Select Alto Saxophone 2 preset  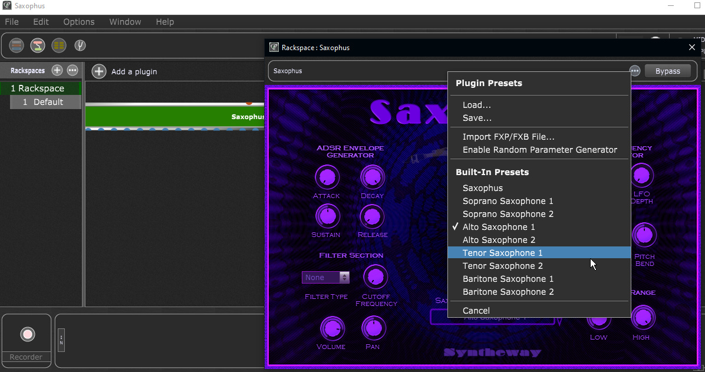[539, 240]
